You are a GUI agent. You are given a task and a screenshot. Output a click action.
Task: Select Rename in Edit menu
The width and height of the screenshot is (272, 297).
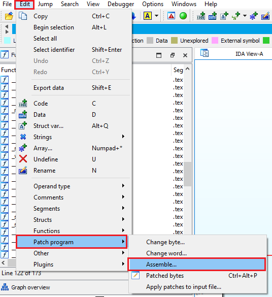coord(74,171)
